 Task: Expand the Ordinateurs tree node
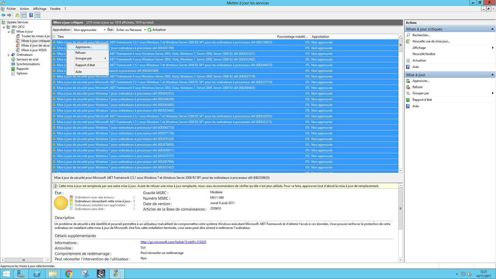9,55
